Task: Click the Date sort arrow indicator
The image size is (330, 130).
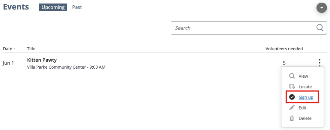Action: [x=14, y=49]
